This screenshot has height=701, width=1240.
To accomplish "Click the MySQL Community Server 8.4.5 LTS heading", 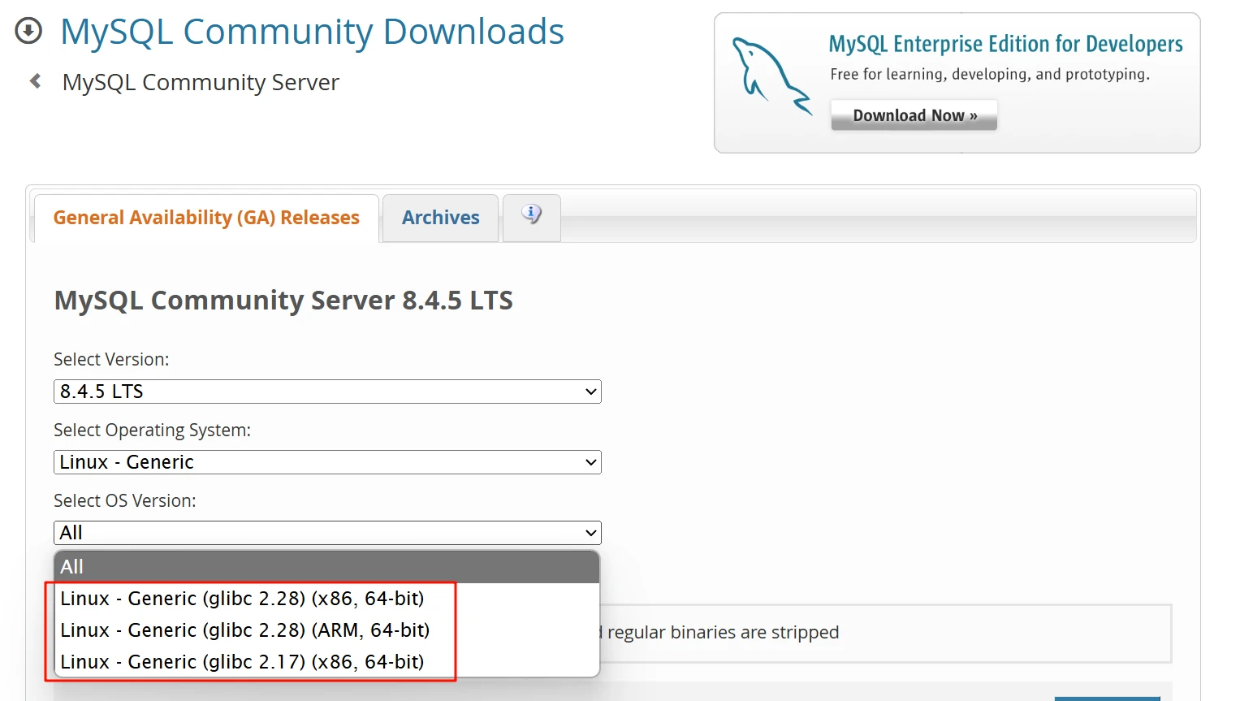I will 283,301.
